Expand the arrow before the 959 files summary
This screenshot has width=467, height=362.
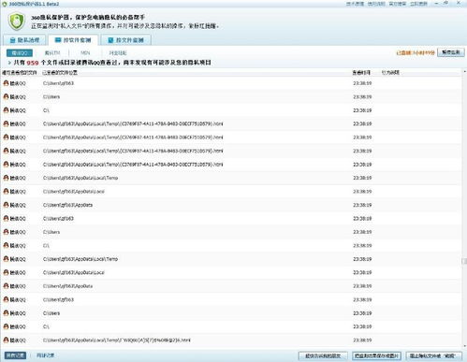click(9, 63)
